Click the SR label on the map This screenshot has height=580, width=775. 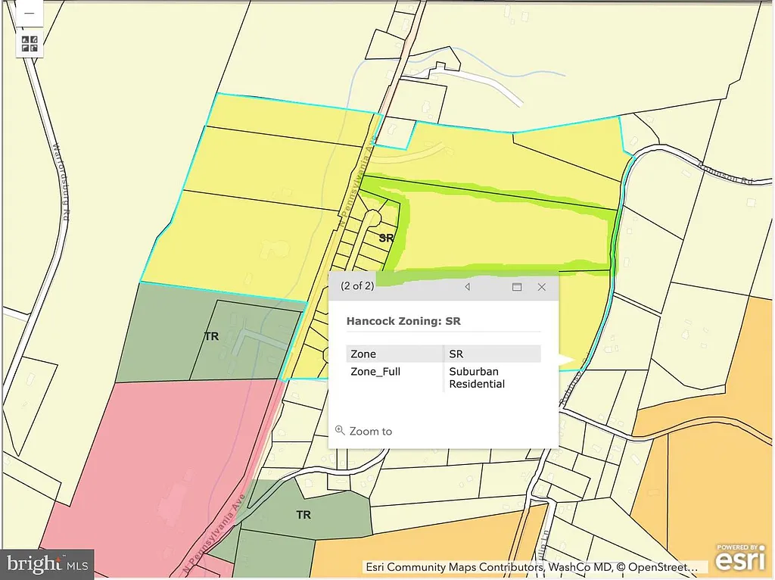click(x=386, y=238)
